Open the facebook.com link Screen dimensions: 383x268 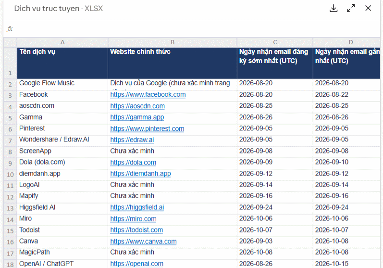148,95
